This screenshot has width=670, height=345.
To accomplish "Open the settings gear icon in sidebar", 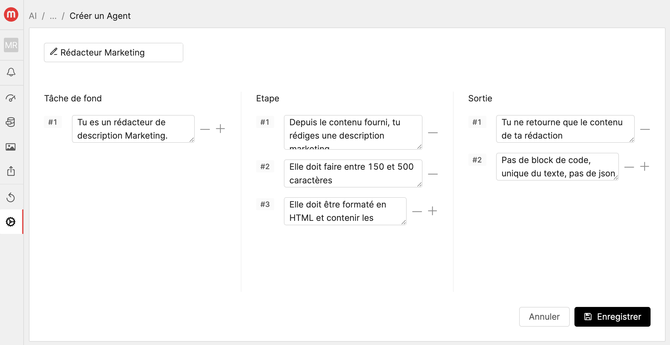I will (11, 222).
